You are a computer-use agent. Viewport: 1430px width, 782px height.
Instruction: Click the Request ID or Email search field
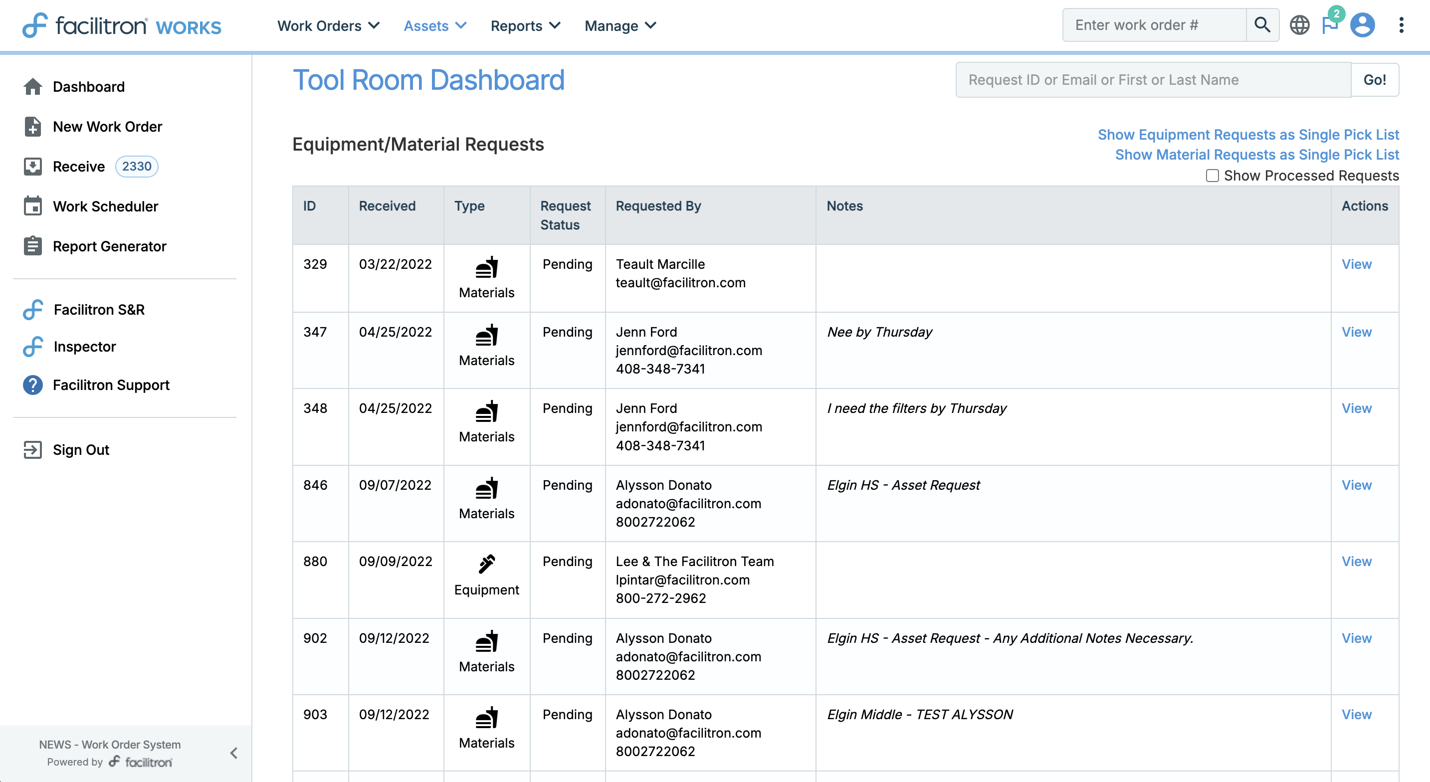click(x=1153, y=80)
